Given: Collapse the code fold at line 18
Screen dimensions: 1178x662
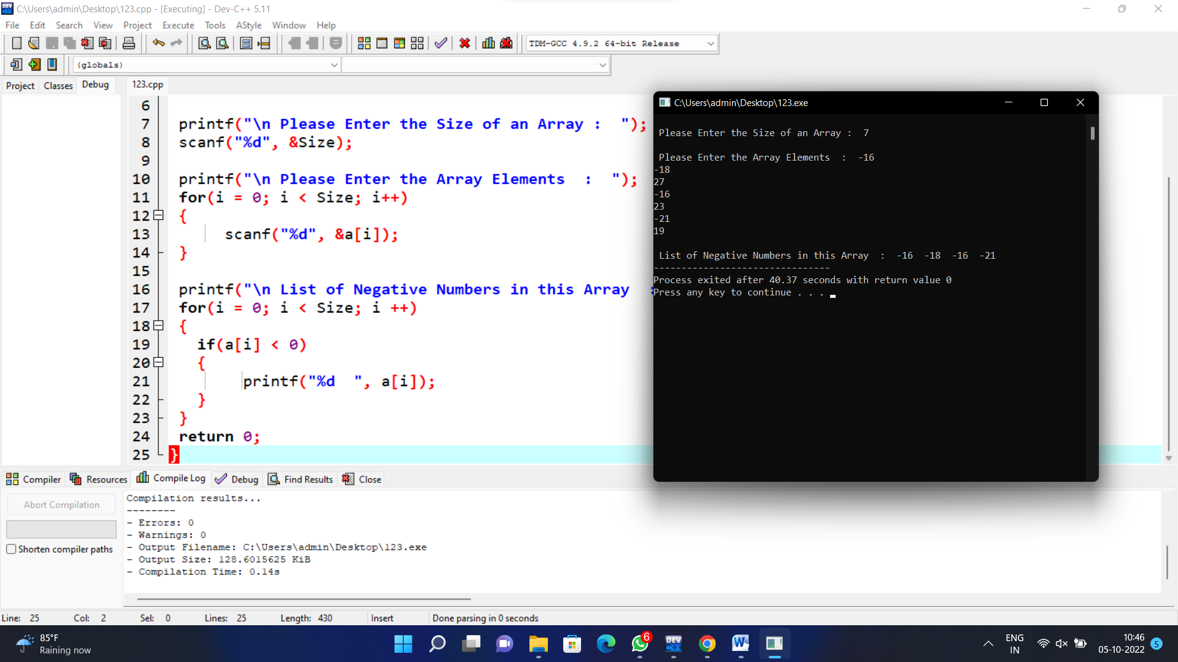Looking at the screenshot, I should click(x=158, y=325).
